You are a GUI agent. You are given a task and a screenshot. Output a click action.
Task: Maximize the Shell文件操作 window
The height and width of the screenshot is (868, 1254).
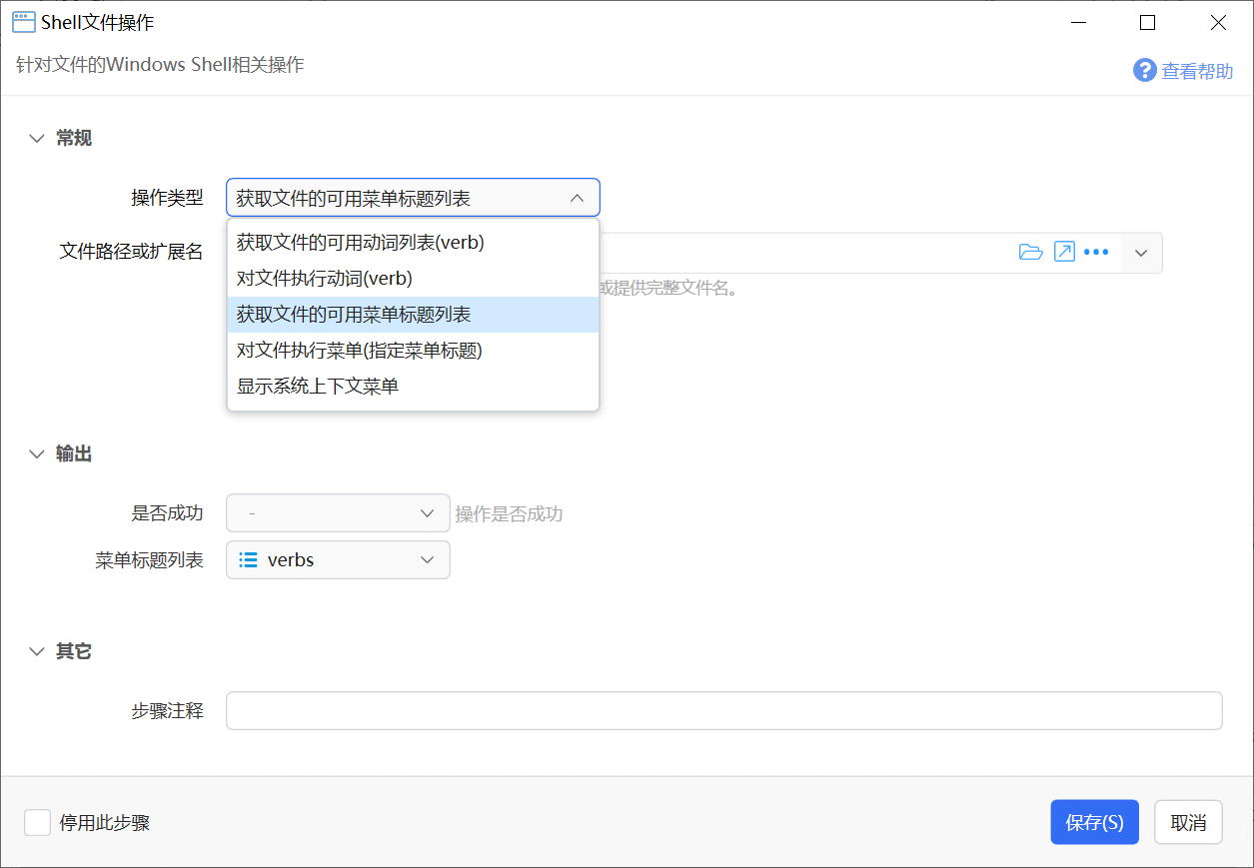(1148, 22)
